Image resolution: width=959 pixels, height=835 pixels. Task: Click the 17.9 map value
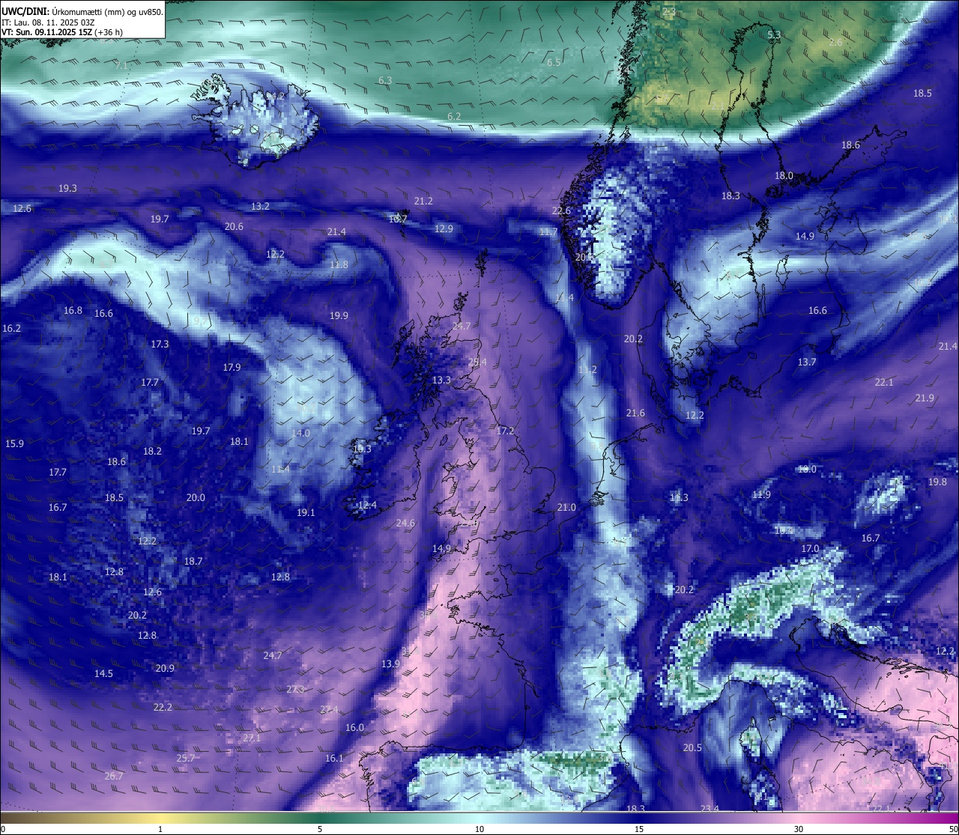pos(232,368)
